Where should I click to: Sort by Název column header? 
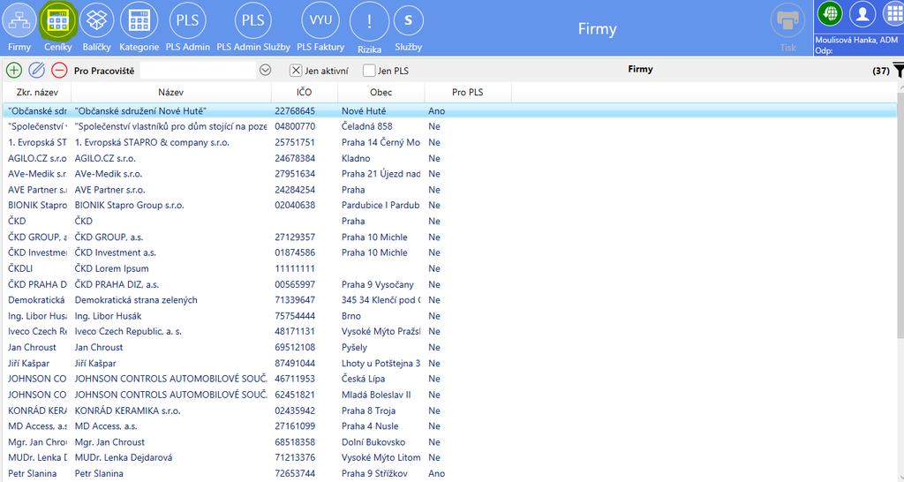170,92
